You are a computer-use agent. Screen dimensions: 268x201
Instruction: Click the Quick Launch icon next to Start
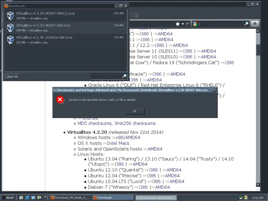tap(21, 198)
